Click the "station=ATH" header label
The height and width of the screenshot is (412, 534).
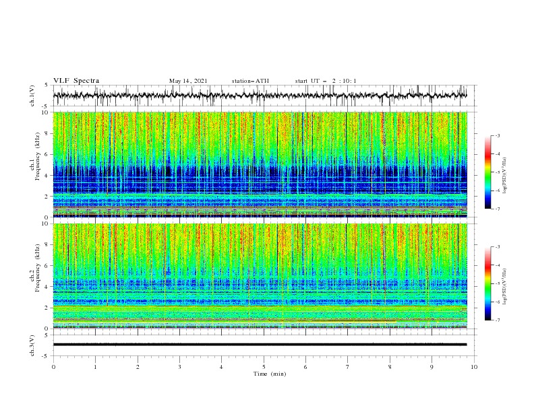click(x=250, y=81)
